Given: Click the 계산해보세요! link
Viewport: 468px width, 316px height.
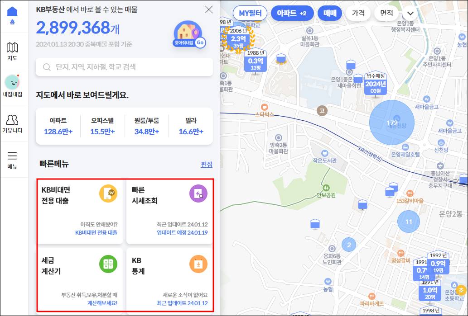Looking at the screenshot, I should click(102, 303).
